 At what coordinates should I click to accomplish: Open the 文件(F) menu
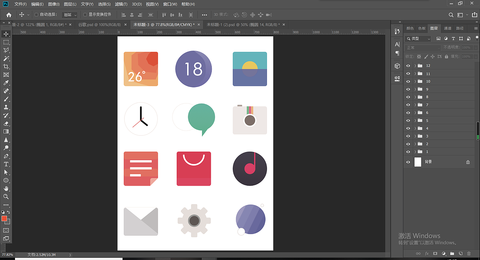(20, 4)
